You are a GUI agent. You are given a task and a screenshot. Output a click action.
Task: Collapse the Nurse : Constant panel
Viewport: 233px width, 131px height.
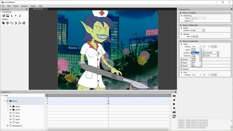(181, 13)
